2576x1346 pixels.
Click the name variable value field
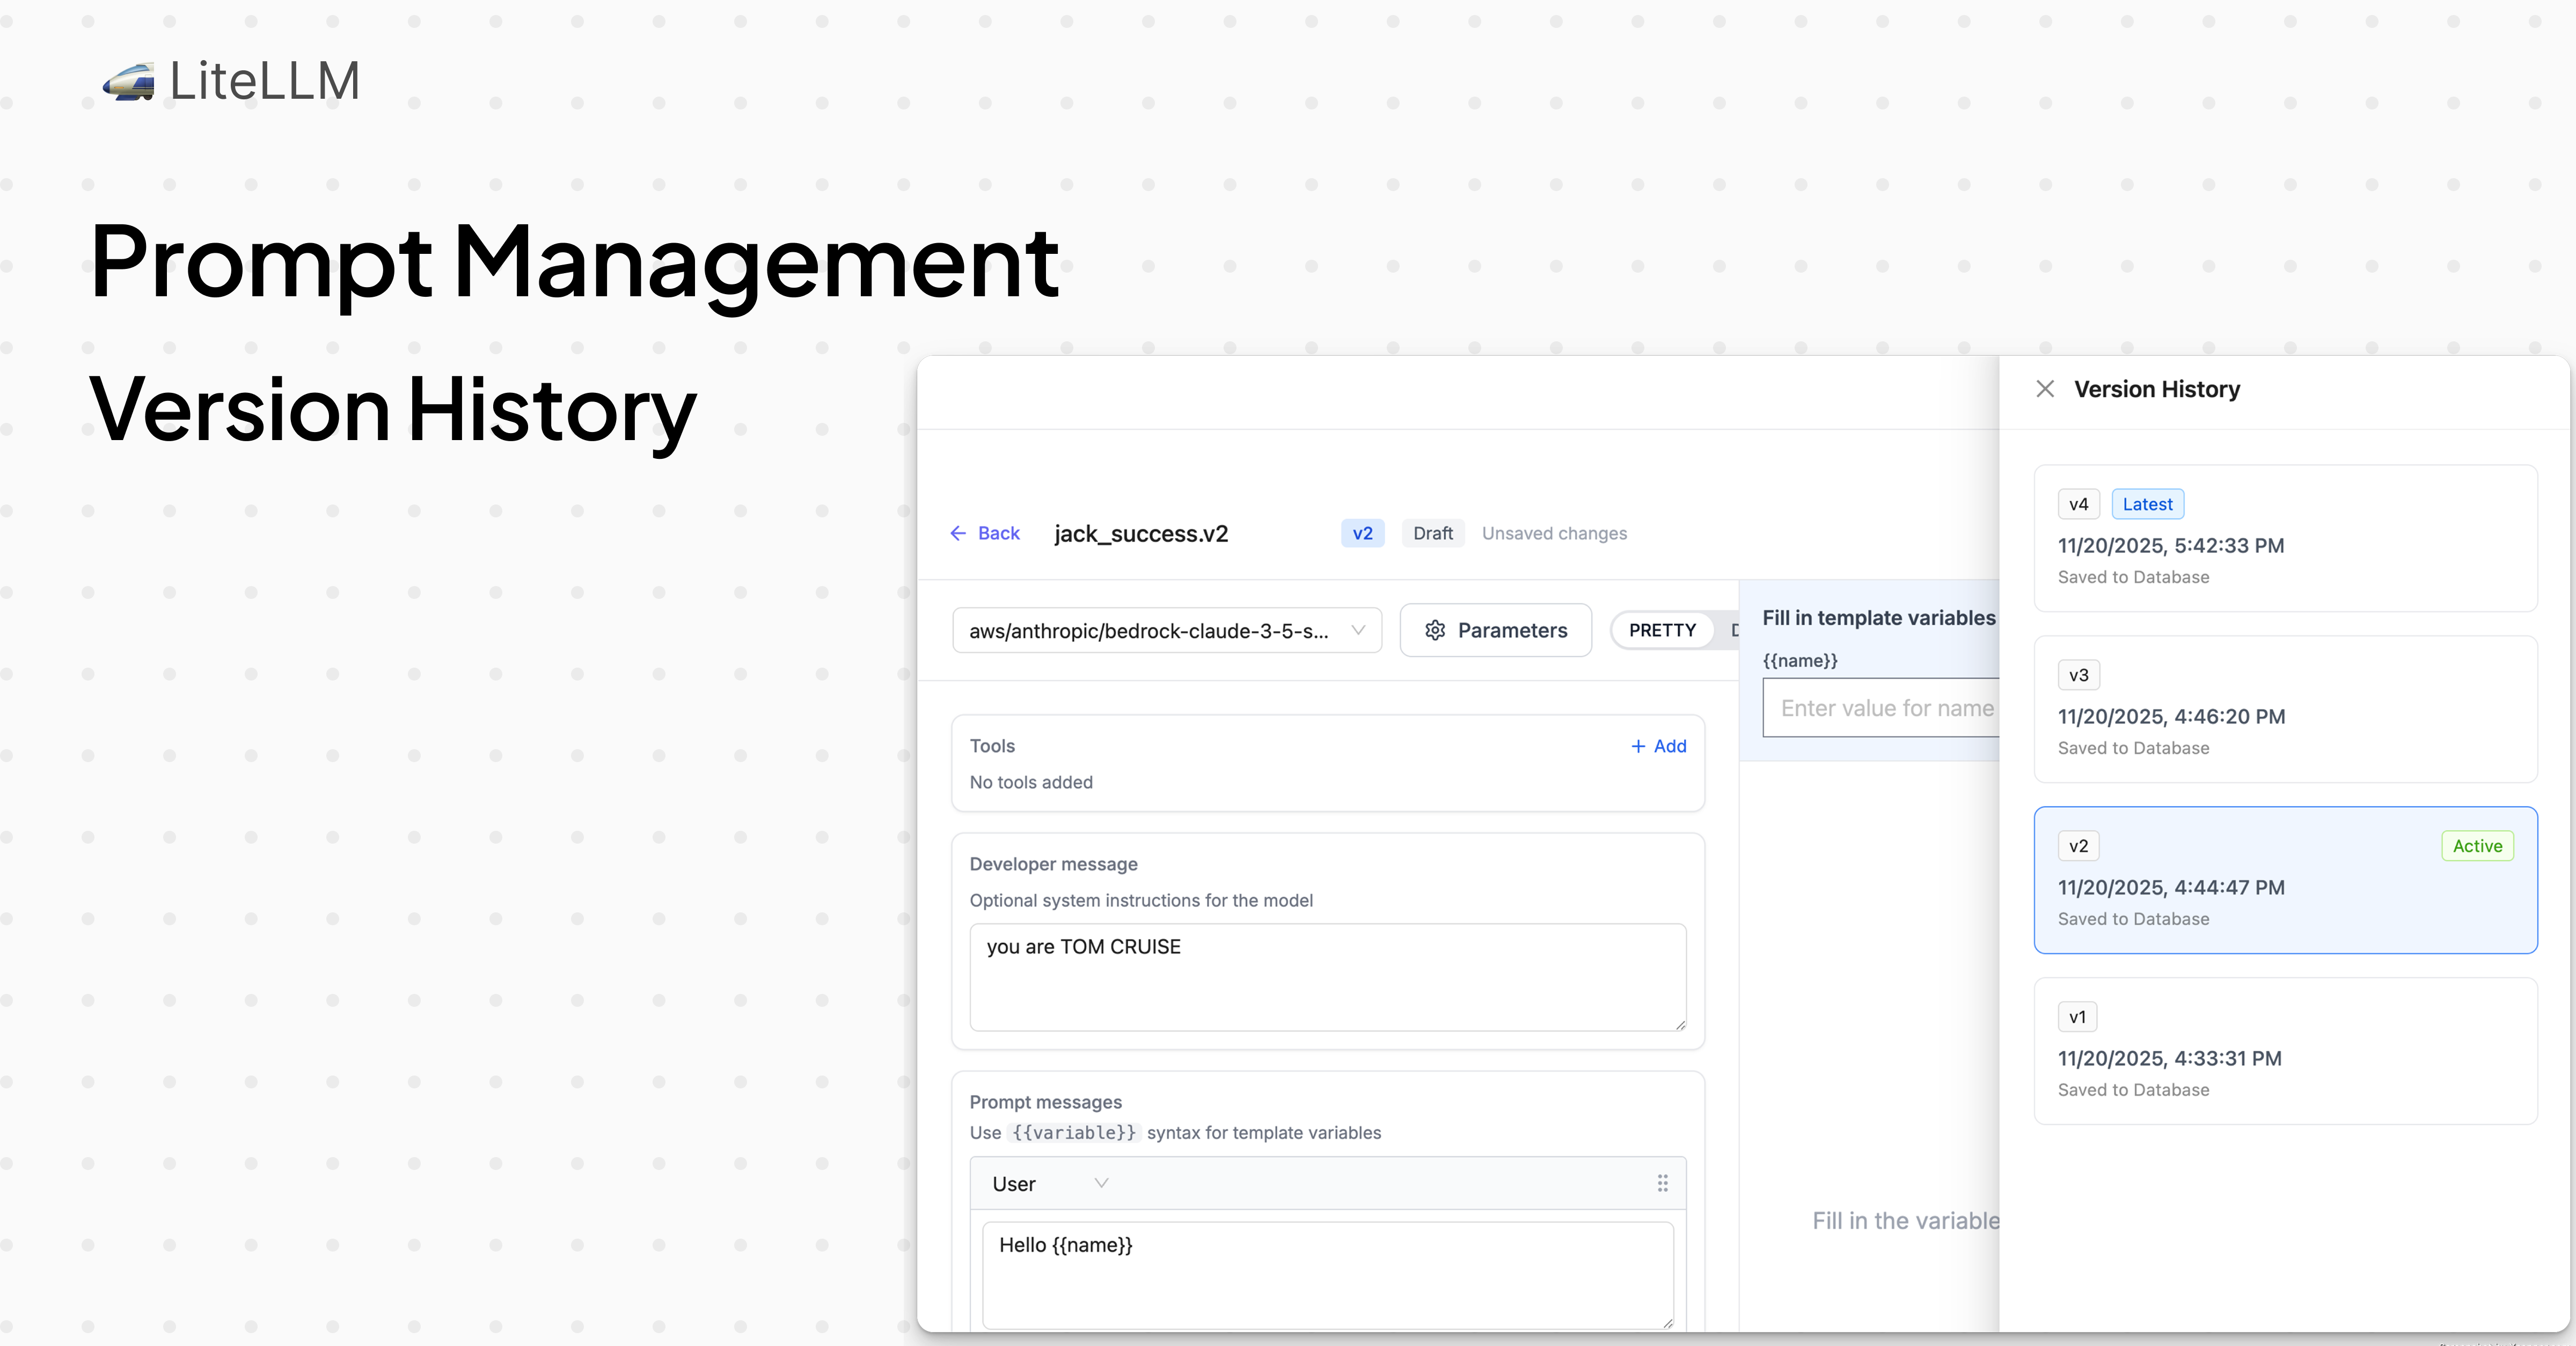1881,708
